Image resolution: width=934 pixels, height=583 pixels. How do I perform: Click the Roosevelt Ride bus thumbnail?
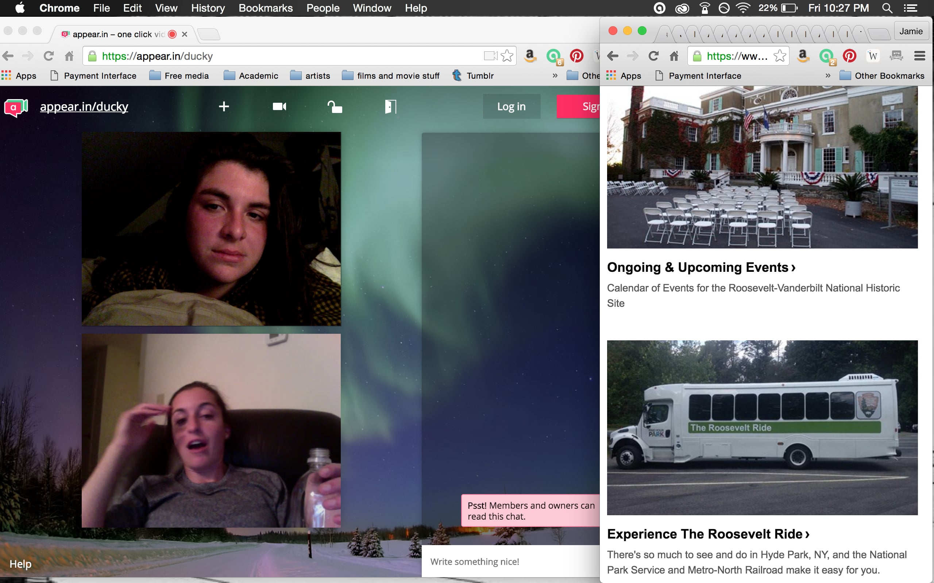(762, 427)
